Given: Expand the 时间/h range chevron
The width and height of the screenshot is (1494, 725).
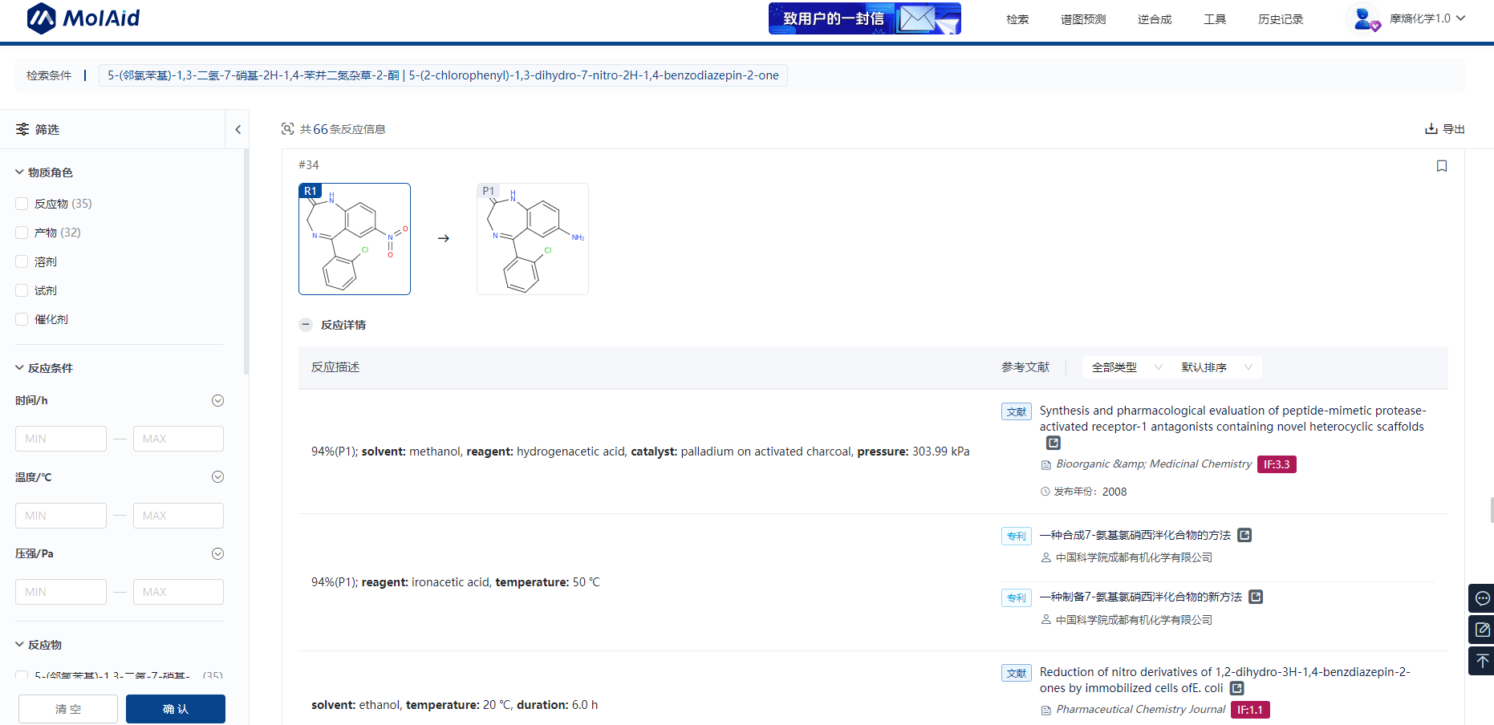Looking at the screenshot, I should pyautogui.click(x=217, y=400).
